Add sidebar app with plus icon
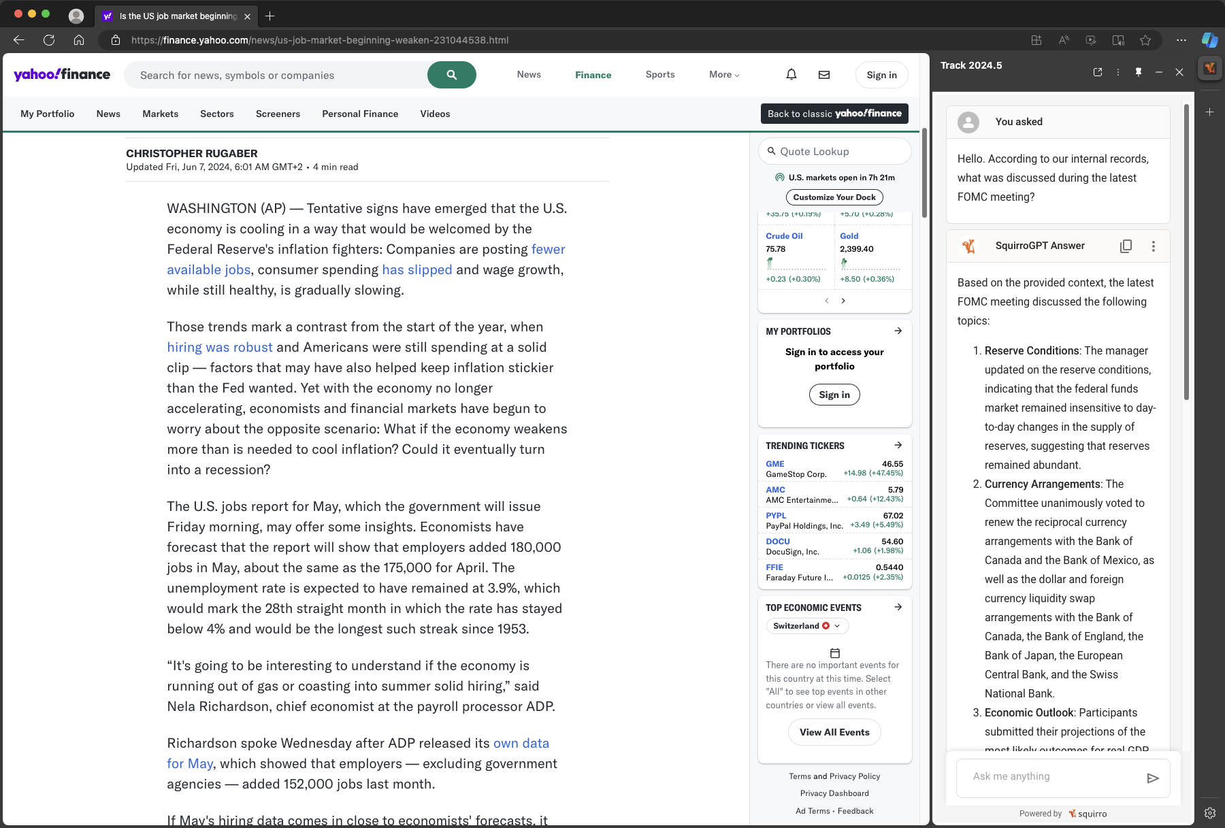 click(x=1210, y=112)
